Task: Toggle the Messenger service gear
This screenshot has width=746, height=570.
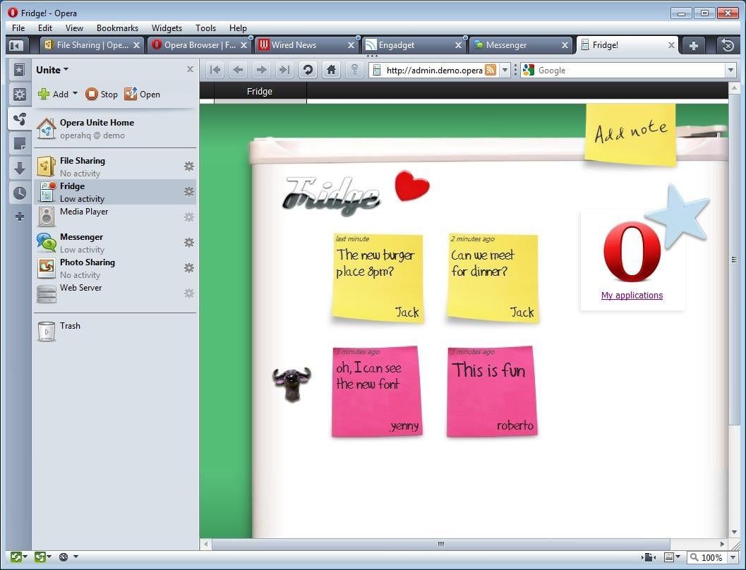Action: tap(188, 243)
